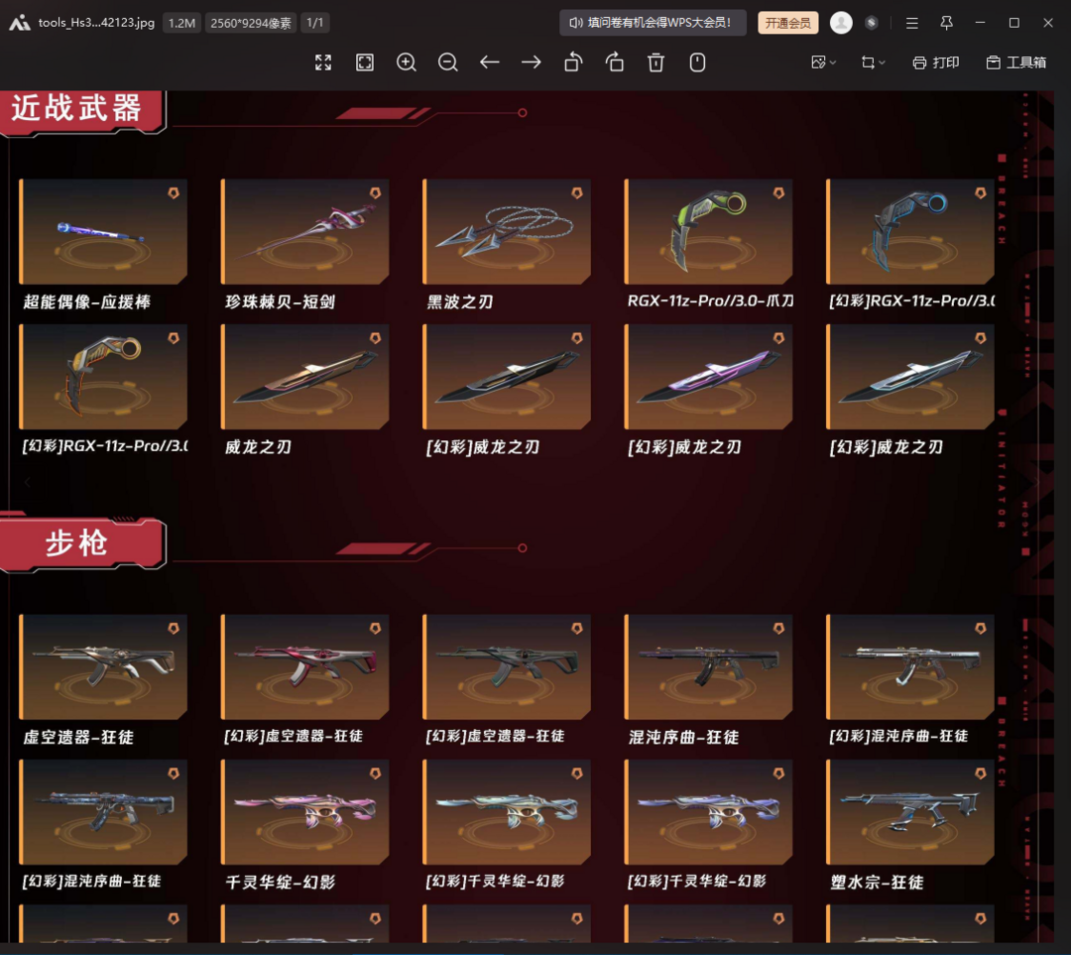
Task: Click the hexagon badge icon beside avatar
Action: coord(871,23)
